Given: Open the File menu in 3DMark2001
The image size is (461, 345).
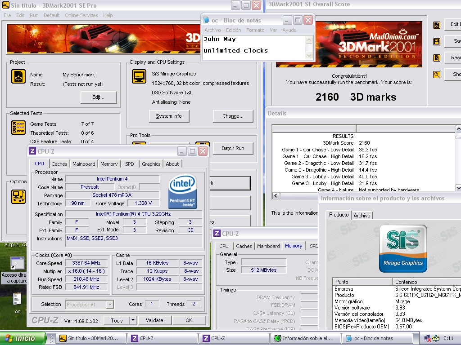Looking at the screenshot, I should [7, 15].
